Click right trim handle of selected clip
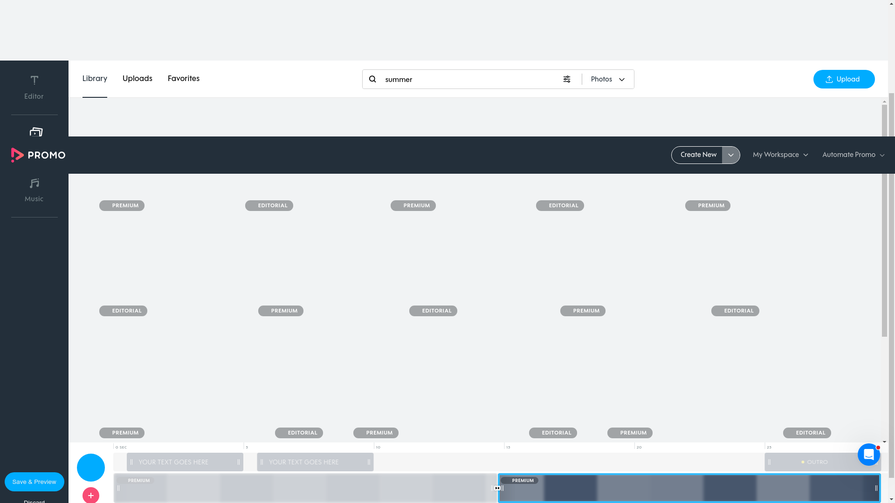This screenshot has height=503, width=895. pyautogui.click(x=876, y=488)
